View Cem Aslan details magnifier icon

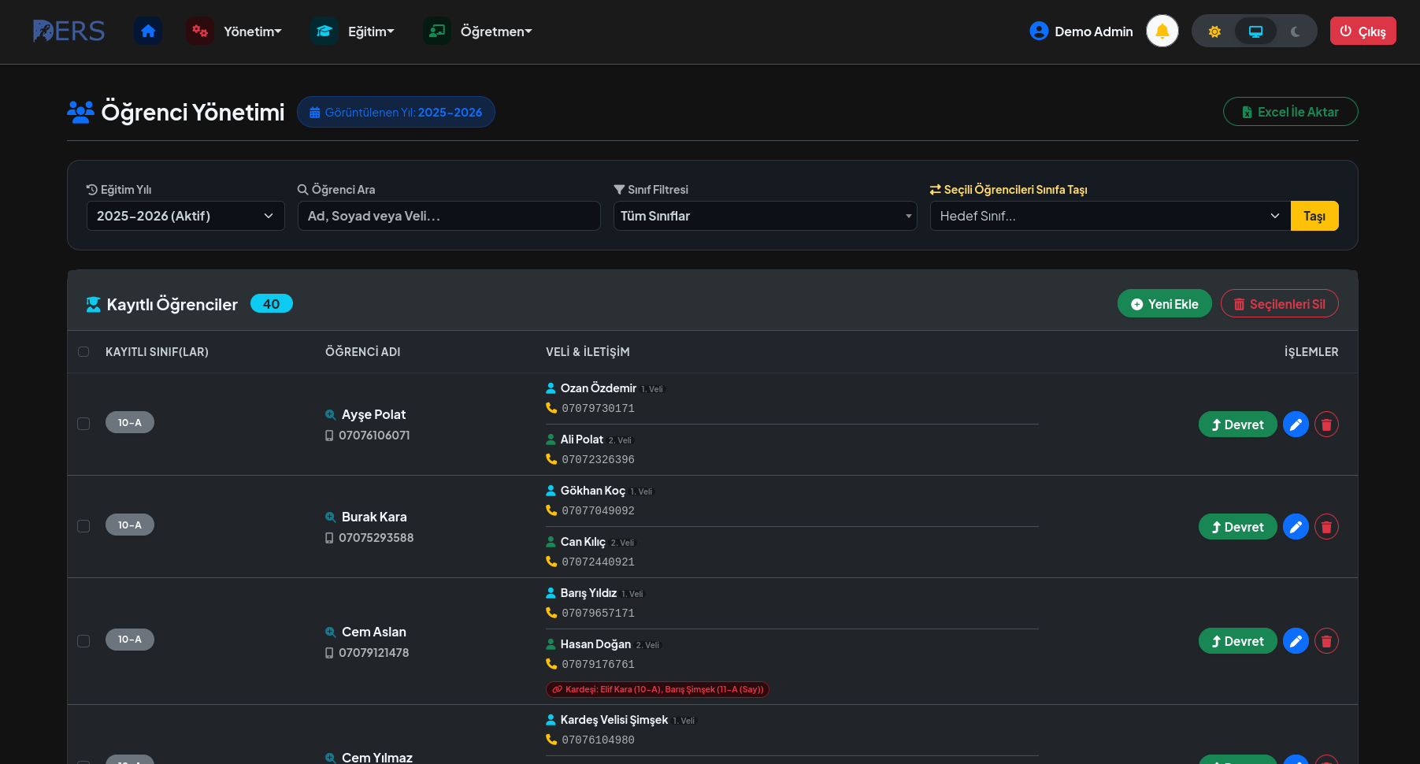331,632
